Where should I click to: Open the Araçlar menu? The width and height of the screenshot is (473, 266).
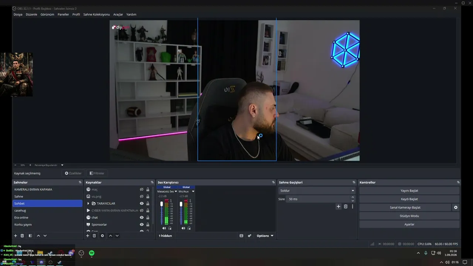[x=118, y=14]
